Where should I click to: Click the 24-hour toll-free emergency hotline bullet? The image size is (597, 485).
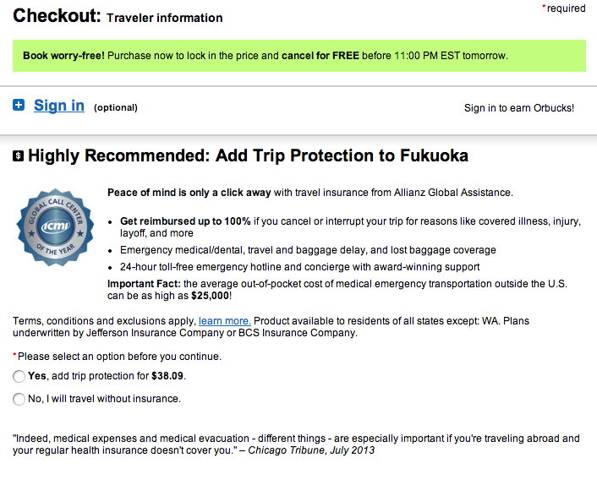coord(299,267)
